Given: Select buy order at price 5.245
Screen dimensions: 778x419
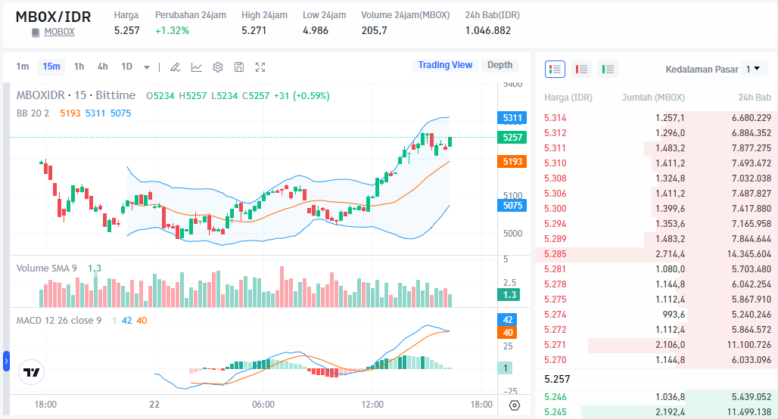Looking at the screenshot, I should [x=656, y=412].
